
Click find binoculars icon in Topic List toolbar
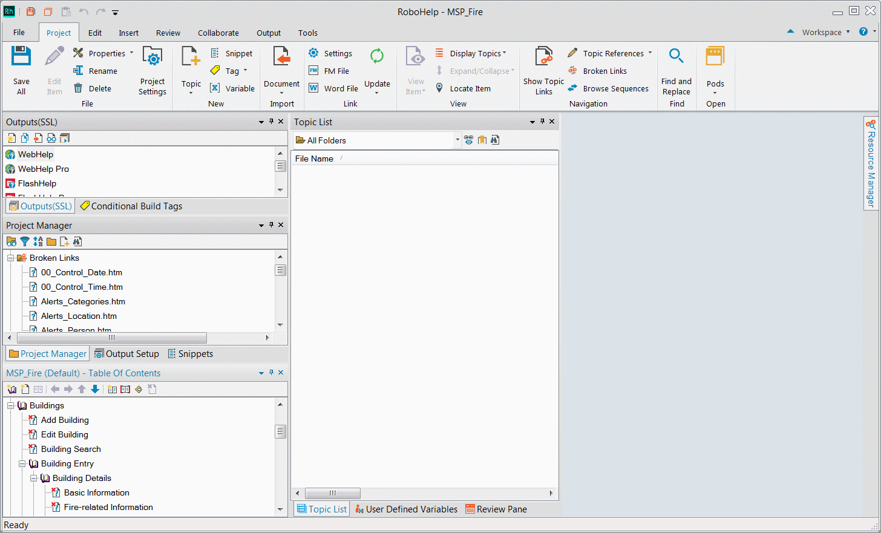(495, 140)
